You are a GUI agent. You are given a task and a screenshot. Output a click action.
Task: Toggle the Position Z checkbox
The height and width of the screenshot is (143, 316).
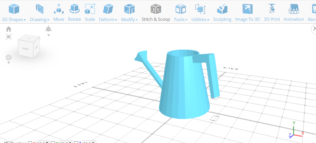pyautogui.click(x=76, y=142)
